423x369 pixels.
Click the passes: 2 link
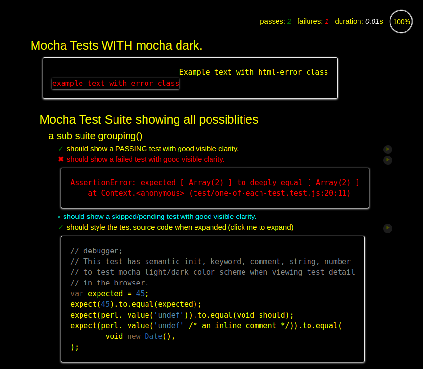coord(276,21)
